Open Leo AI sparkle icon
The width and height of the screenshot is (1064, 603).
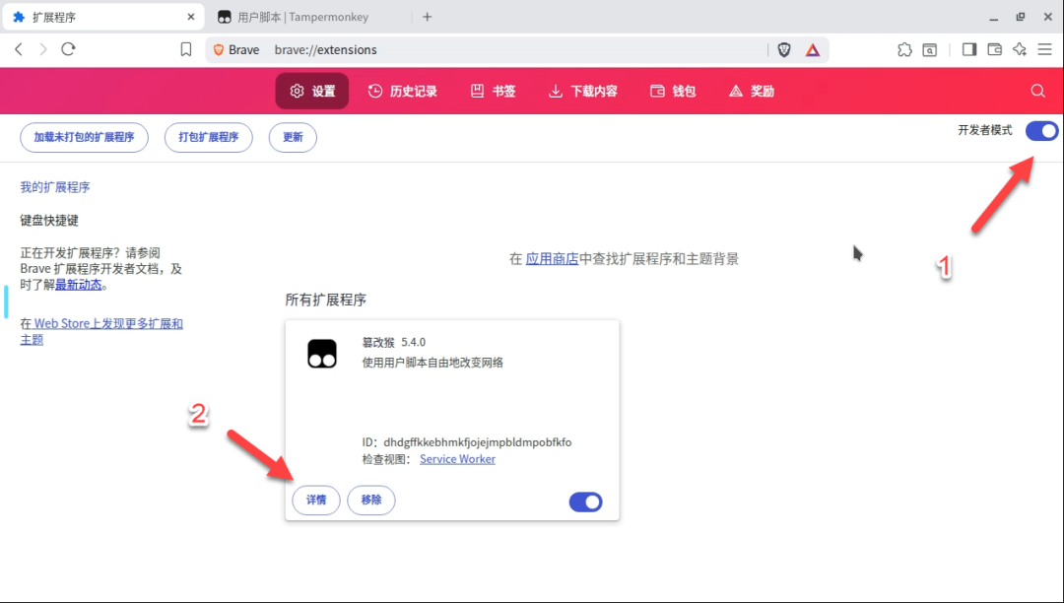[x=1020, y=49]
